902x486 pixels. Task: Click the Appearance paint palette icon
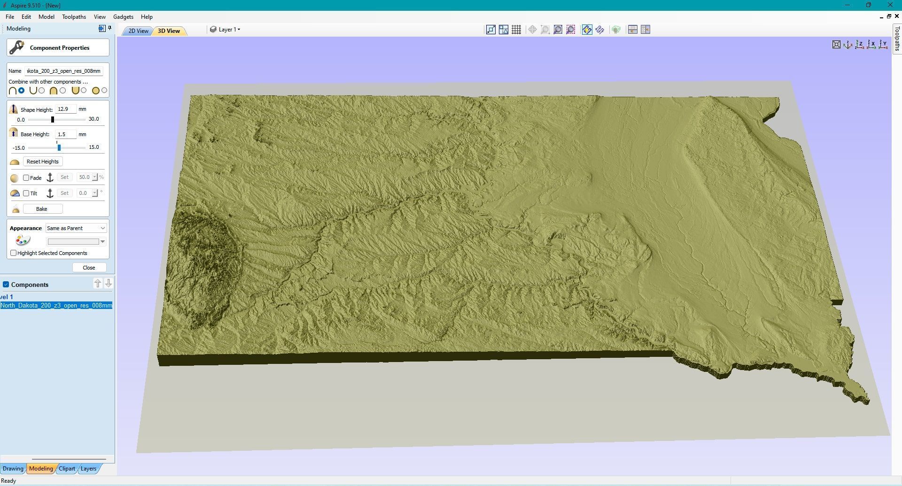(x=23, y=241)
